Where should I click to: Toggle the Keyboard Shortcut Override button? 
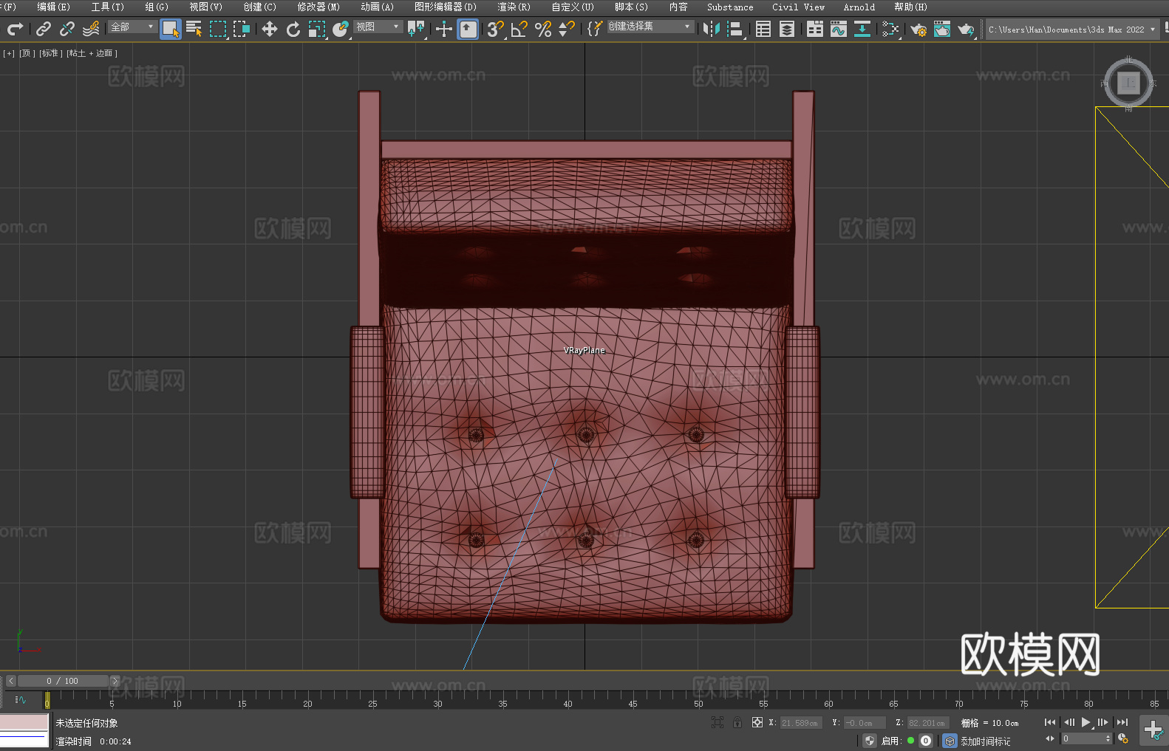click(468, 29)
